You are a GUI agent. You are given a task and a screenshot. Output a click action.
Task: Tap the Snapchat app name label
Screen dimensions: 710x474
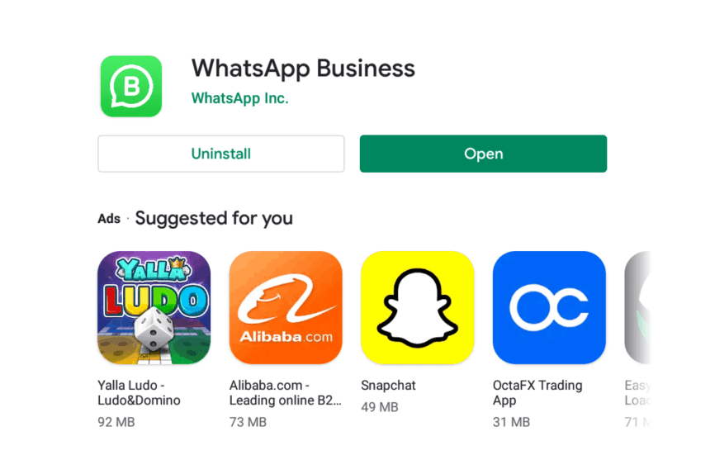click(388, 386)
